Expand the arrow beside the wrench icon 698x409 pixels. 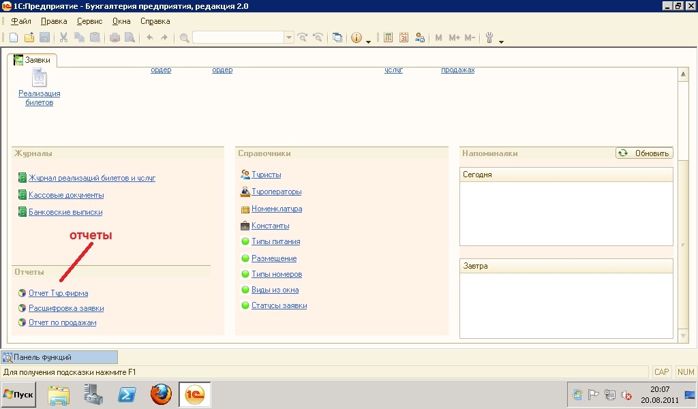click(501, 42)
